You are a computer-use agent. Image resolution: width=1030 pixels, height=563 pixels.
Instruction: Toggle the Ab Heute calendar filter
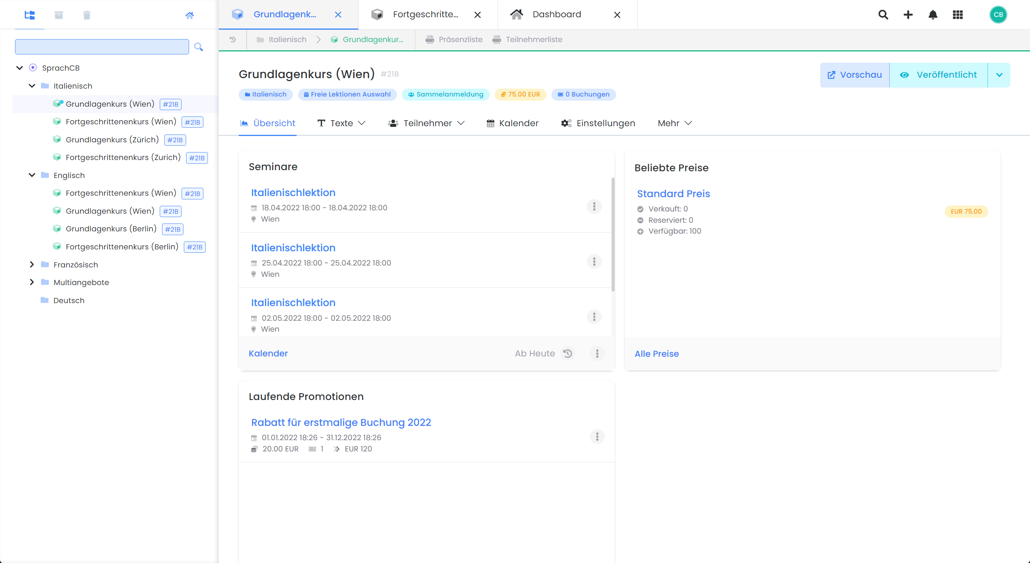click(x=544, y=353)
